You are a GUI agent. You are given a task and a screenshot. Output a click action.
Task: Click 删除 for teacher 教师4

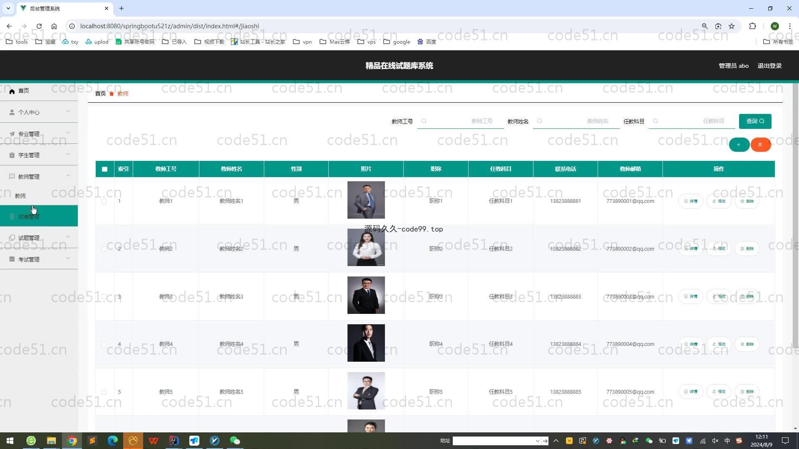point(747,344)
